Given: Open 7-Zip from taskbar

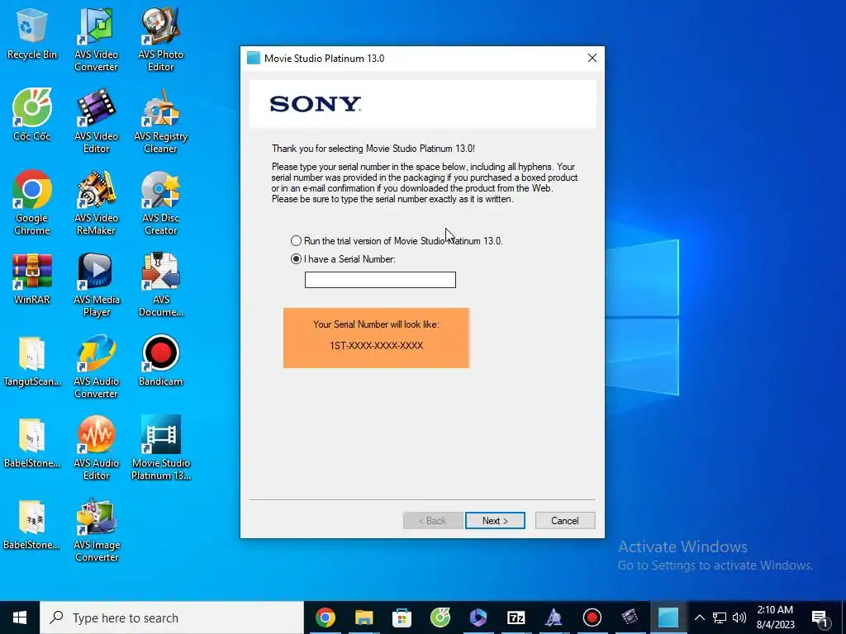Looking at the screenshot, I should [516, 617].
